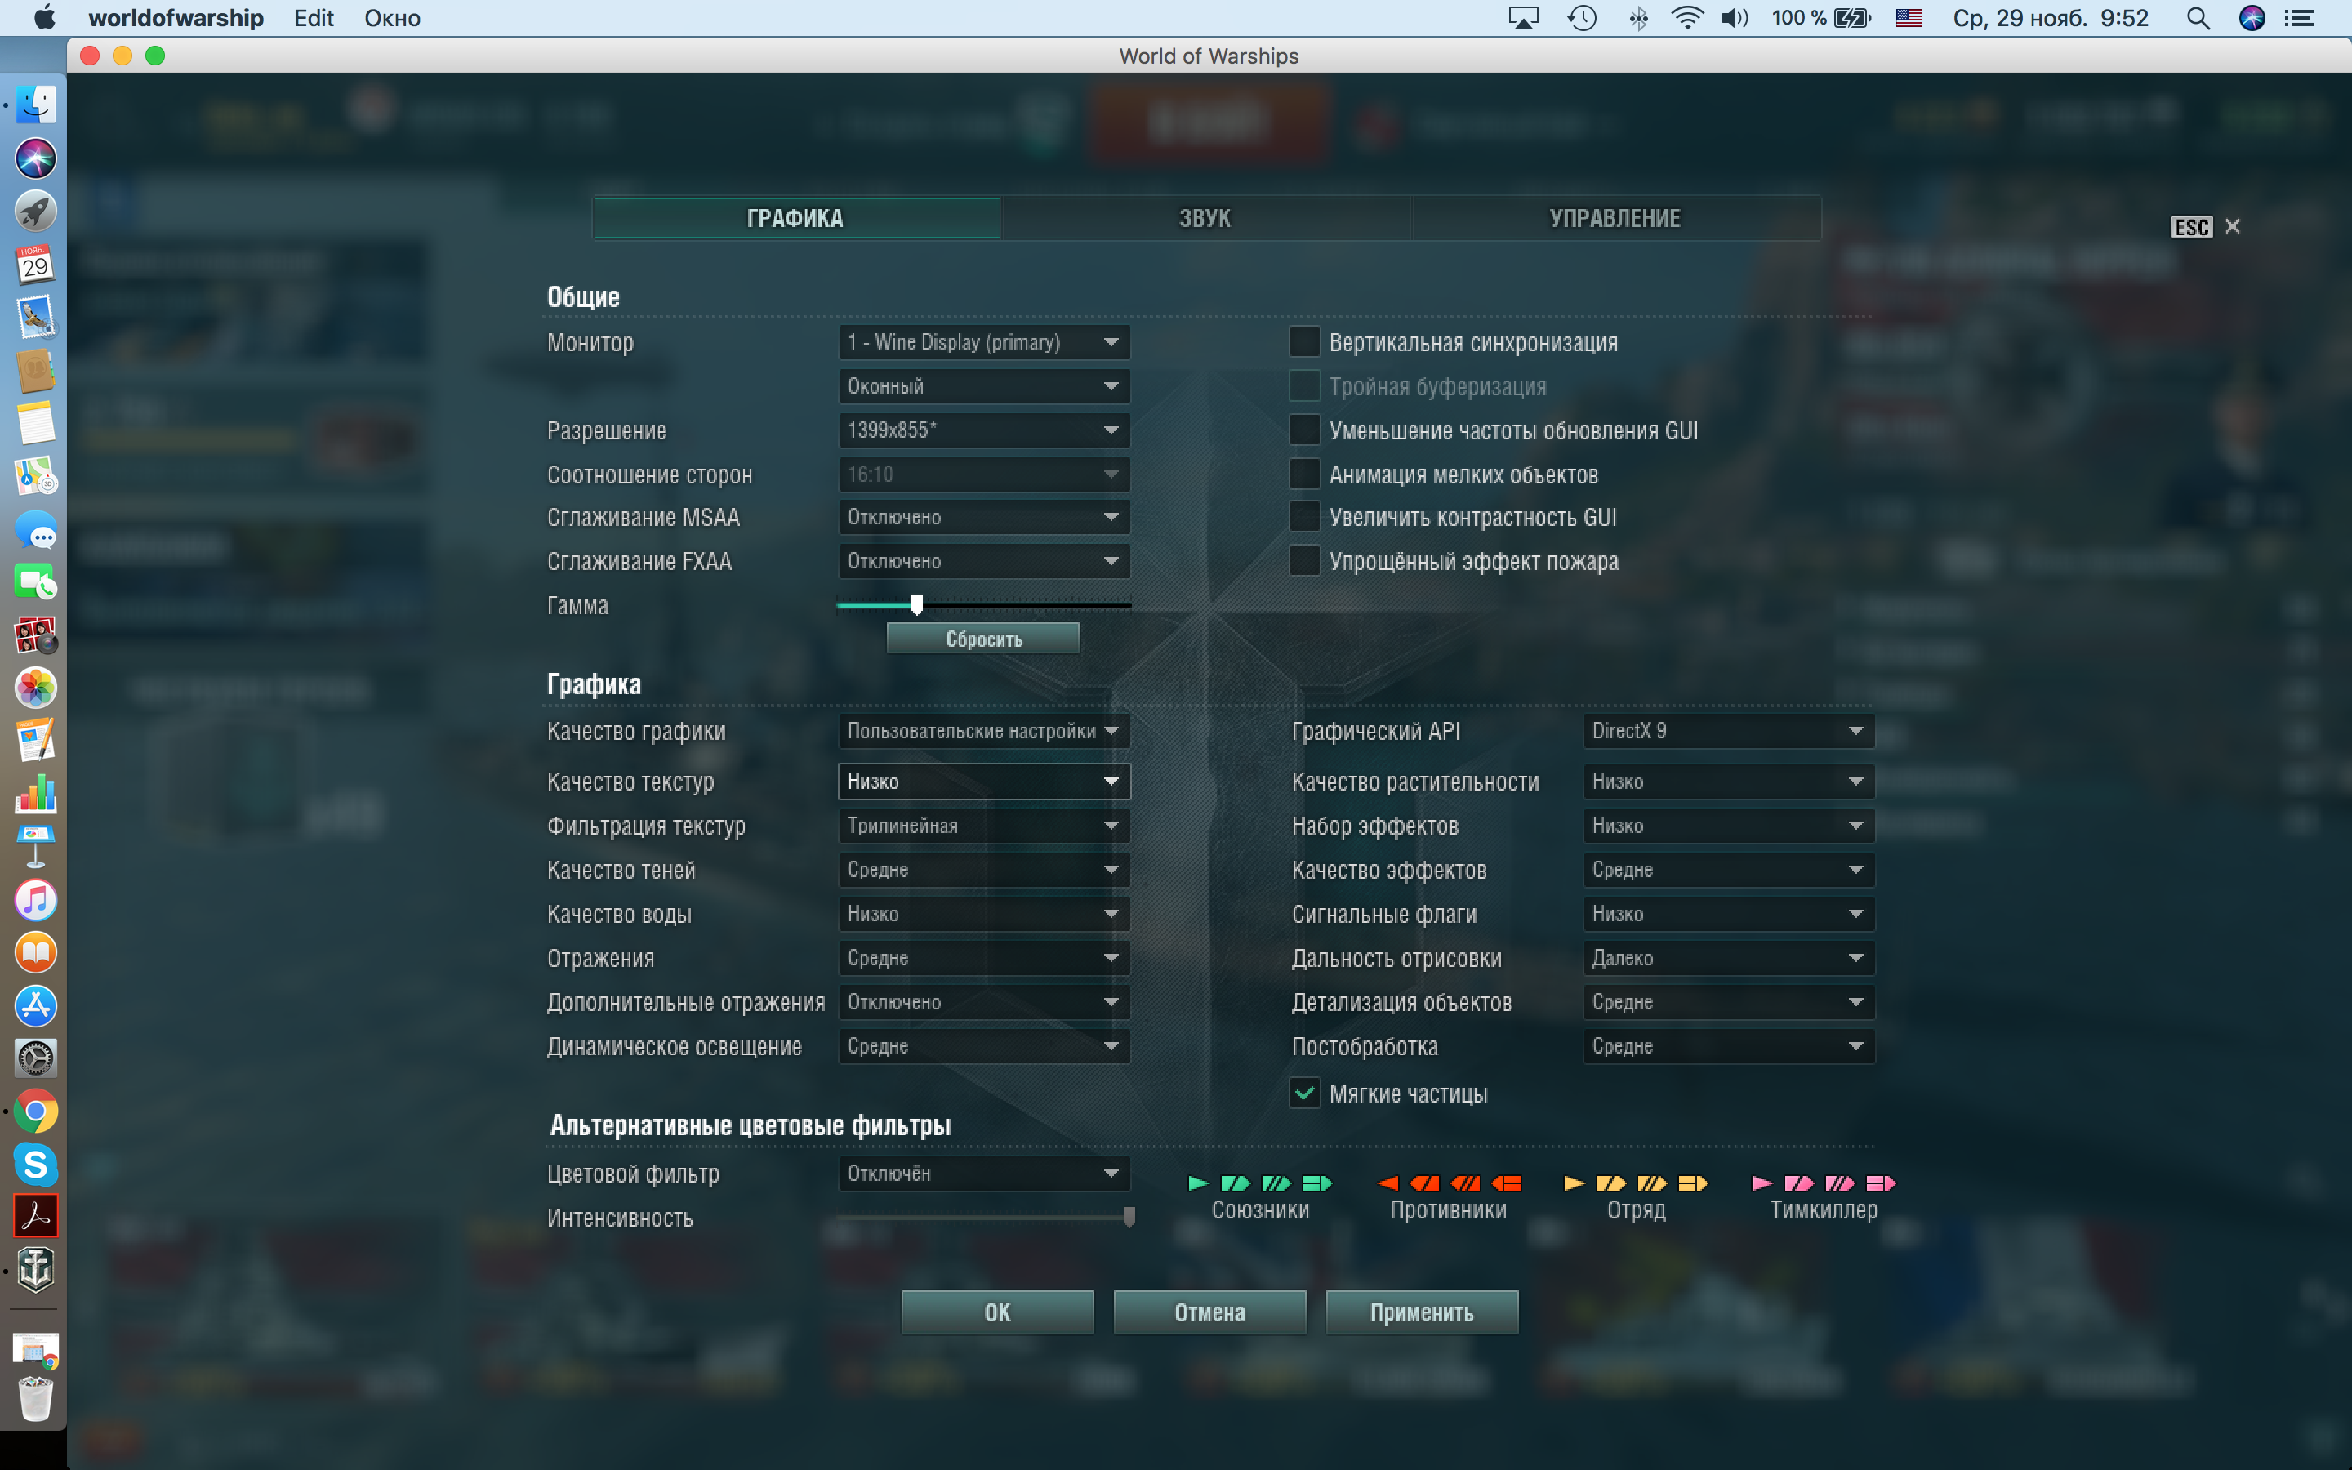The height and width of the screenshot is (1470, 2352).
Task: Switch to the ЗВУК tab
Action: (x=1205, y=218)
